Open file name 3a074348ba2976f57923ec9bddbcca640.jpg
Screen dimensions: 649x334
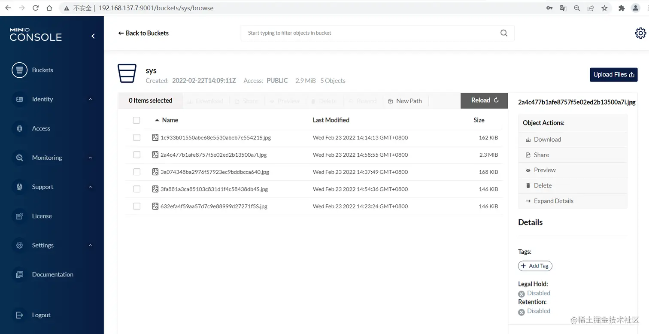(x=215, y=172)
